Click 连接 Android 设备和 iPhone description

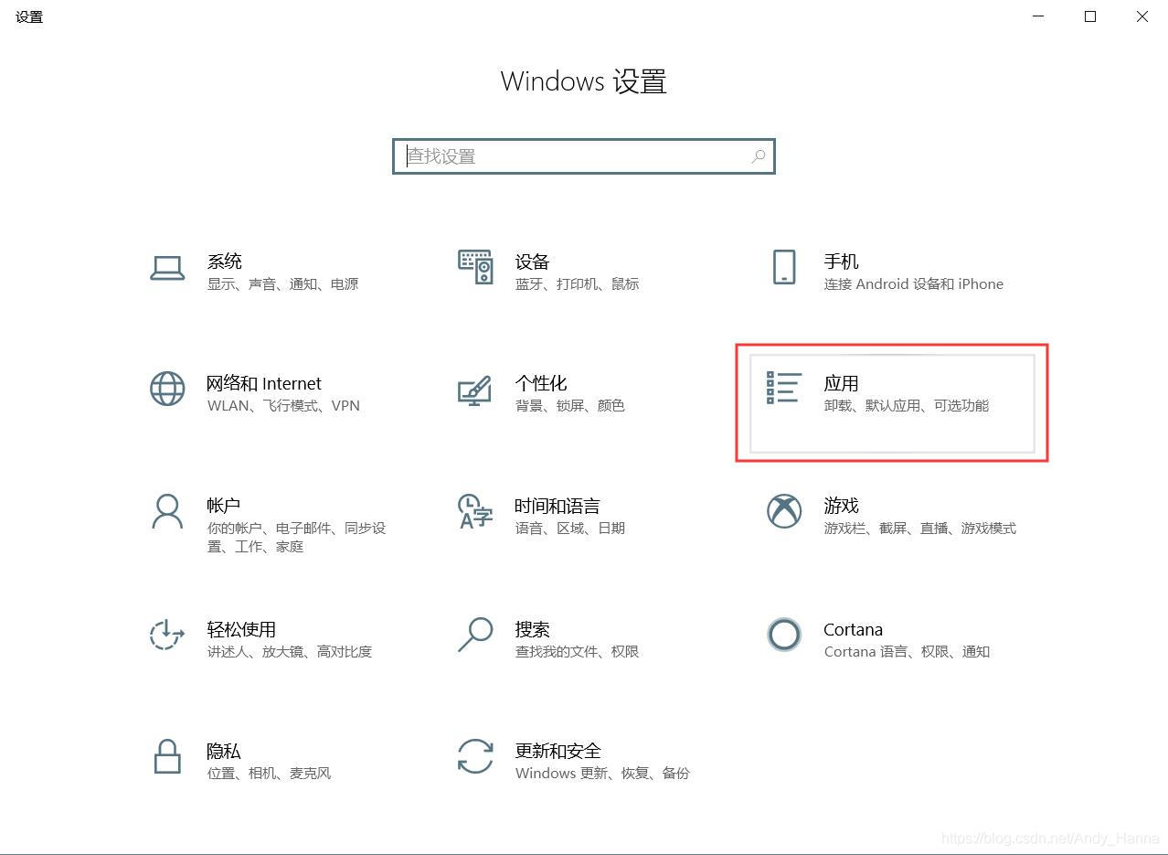coord(913,284)
